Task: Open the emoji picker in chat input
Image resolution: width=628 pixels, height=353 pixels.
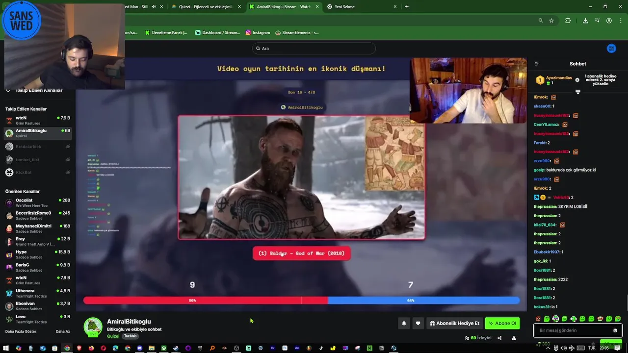Action: (x=615, y=330)
